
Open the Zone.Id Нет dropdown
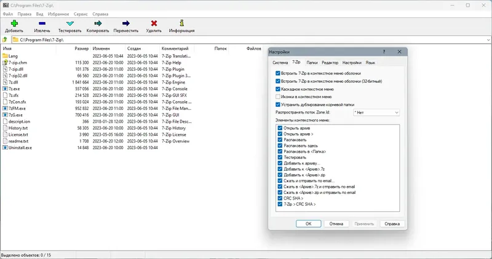(x=376, y=112)
